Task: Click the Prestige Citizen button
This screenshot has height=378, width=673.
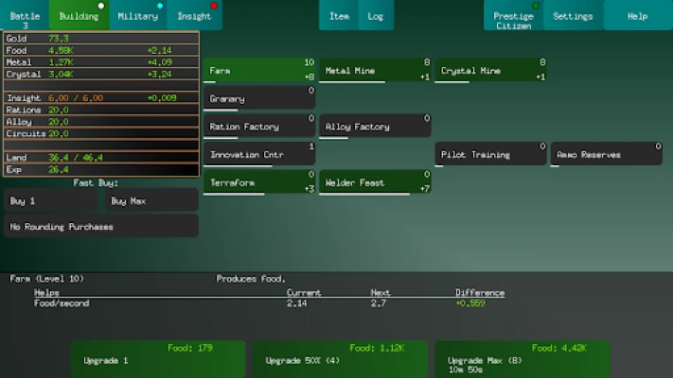Action: (513, 16)
